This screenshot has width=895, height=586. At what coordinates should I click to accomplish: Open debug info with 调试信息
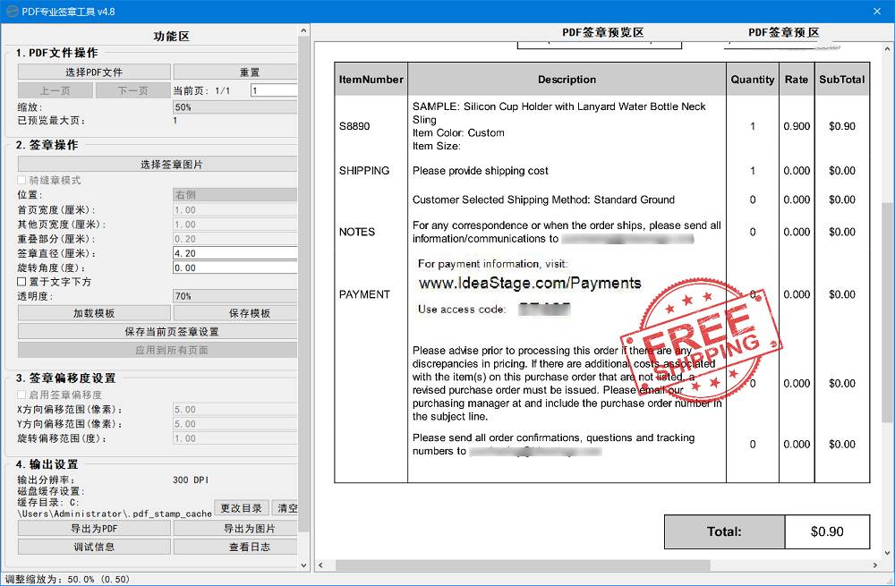click(93, 547)
